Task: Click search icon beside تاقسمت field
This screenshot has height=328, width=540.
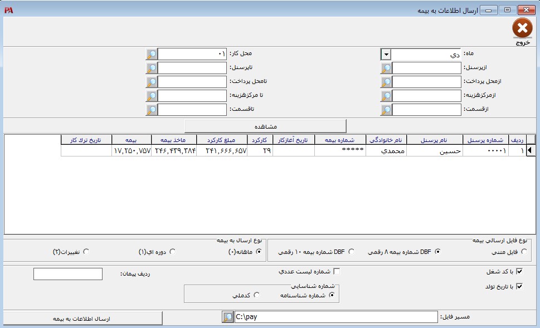Action: coord(151,110)
